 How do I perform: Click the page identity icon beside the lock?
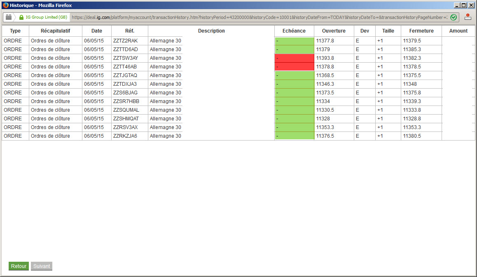point(9,17)
